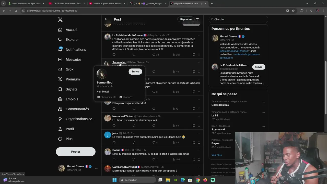
Task: Open Notifications in the sidebar
Action: click(72, 50)
